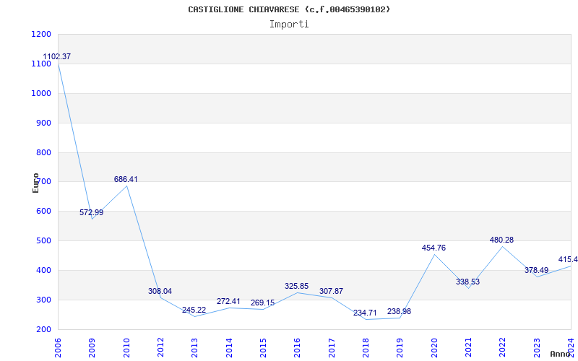Click the 480.28 value label

(x=501, y=240)
